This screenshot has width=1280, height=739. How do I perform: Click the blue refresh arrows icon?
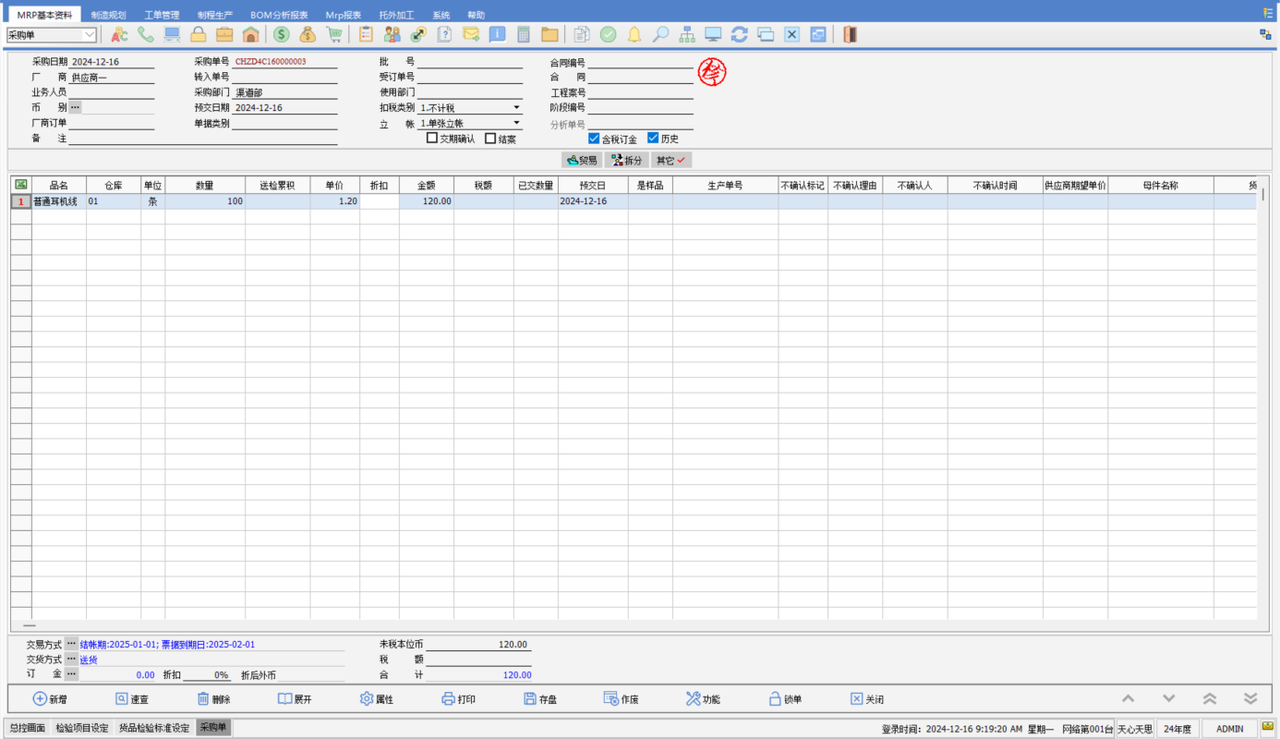[739, 34]
